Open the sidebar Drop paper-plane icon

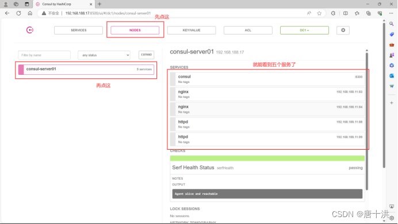392,86
